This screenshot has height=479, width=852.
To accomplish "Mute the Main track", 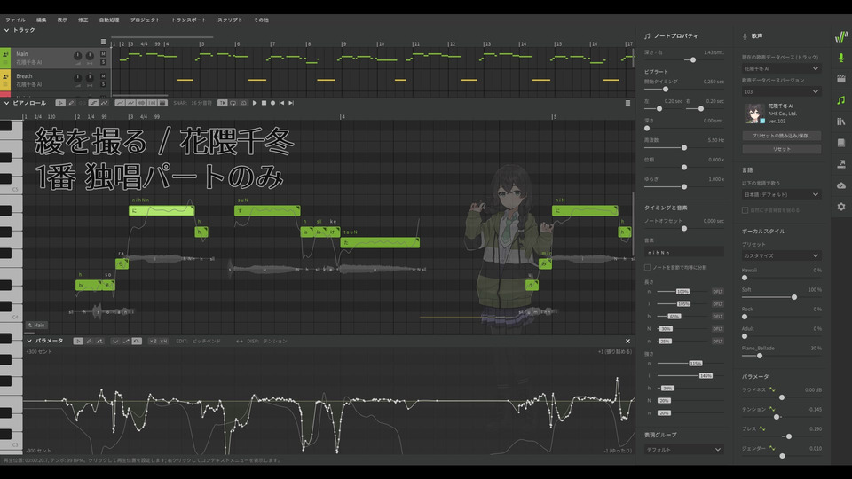I will pyautogui.click(x=103, y=54).
